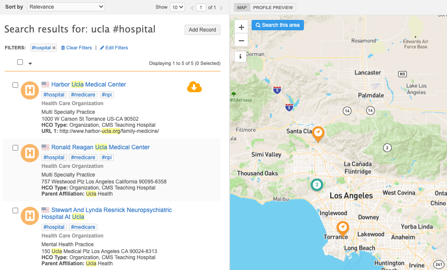
Task: Click the orange map pin near Torrance
Action: [x=343, y=228]
